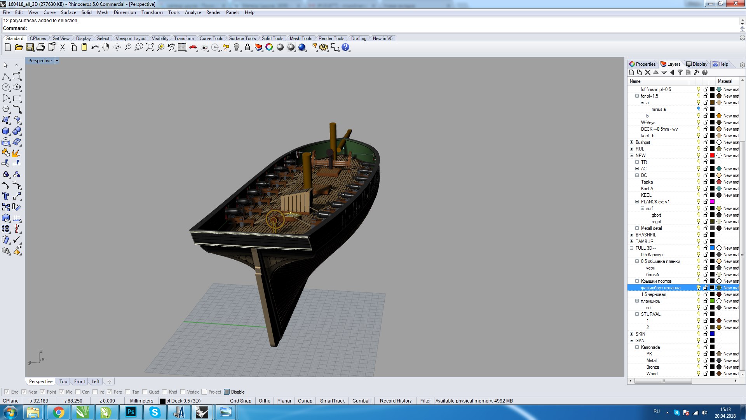Toggle the End osnap checkbox
This screenshot has height=420, width=746.
click(x=7, y=392)
